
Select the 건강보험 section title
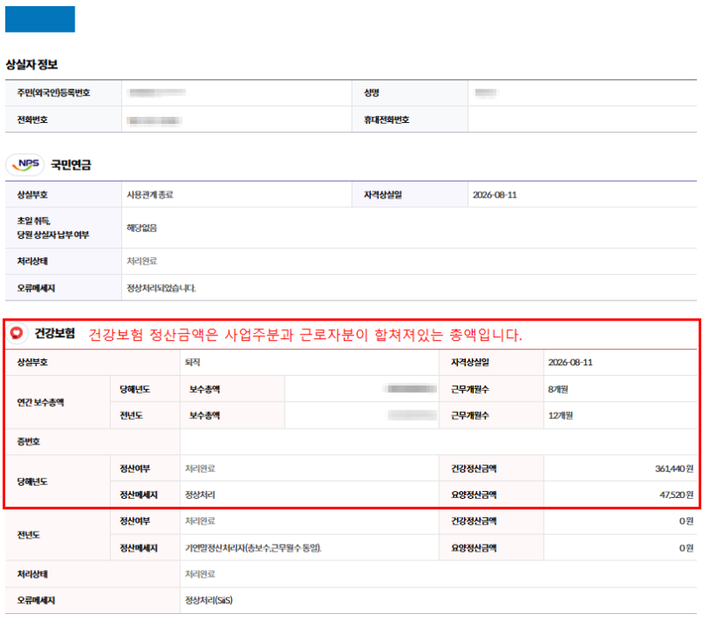pyautogui.click(x=54, y=333)
